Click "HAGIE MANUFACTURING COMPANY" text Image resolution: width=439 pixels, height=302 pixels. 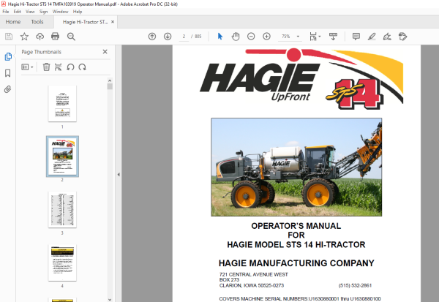tap(296, 263)
